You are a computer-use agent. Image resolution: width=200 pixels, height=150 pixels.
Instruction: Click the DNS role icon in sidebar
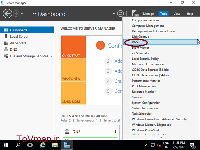coord(6,49)
